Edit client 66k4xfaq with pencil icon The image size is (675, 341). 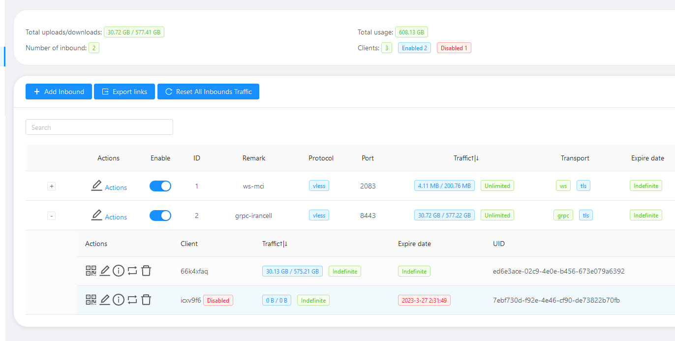click(x=105, y=271)
